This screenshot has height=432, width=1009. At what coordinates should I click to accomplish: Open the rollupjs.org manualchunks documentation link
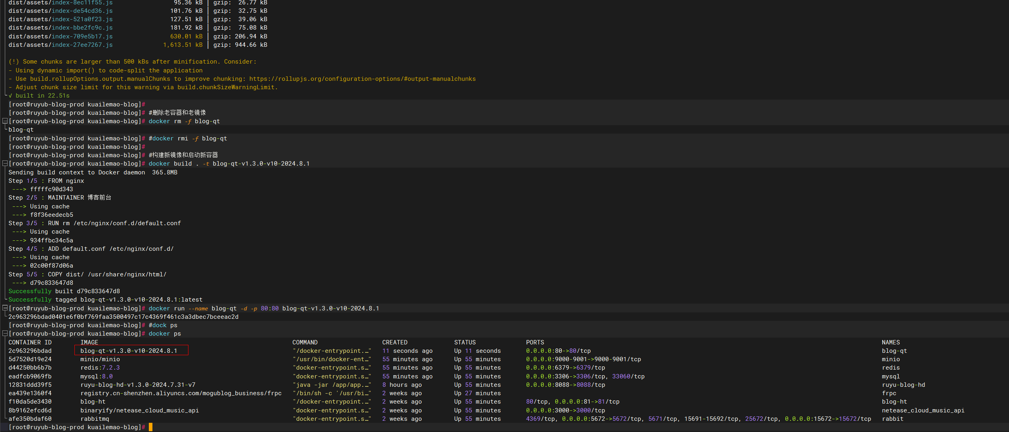click(x=362, y=79)
